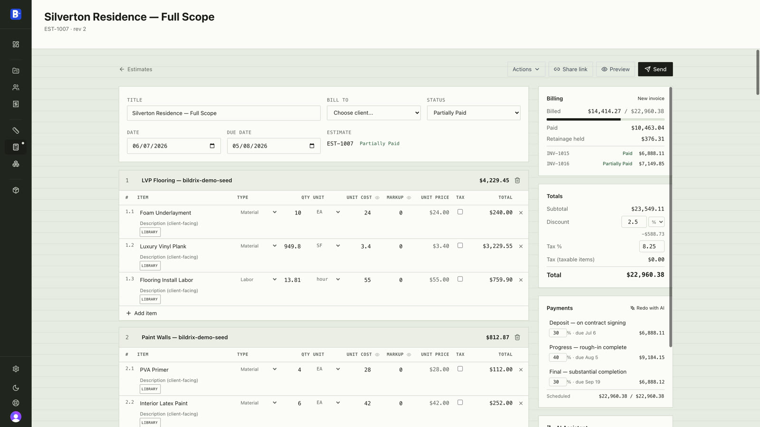Tick the tax checkbox for Foam Underlayment

pyautogui.click(x=460, y=212)
